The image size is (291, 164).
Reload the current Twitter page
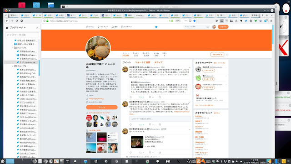pyautogui.click(x=17, y=21)
